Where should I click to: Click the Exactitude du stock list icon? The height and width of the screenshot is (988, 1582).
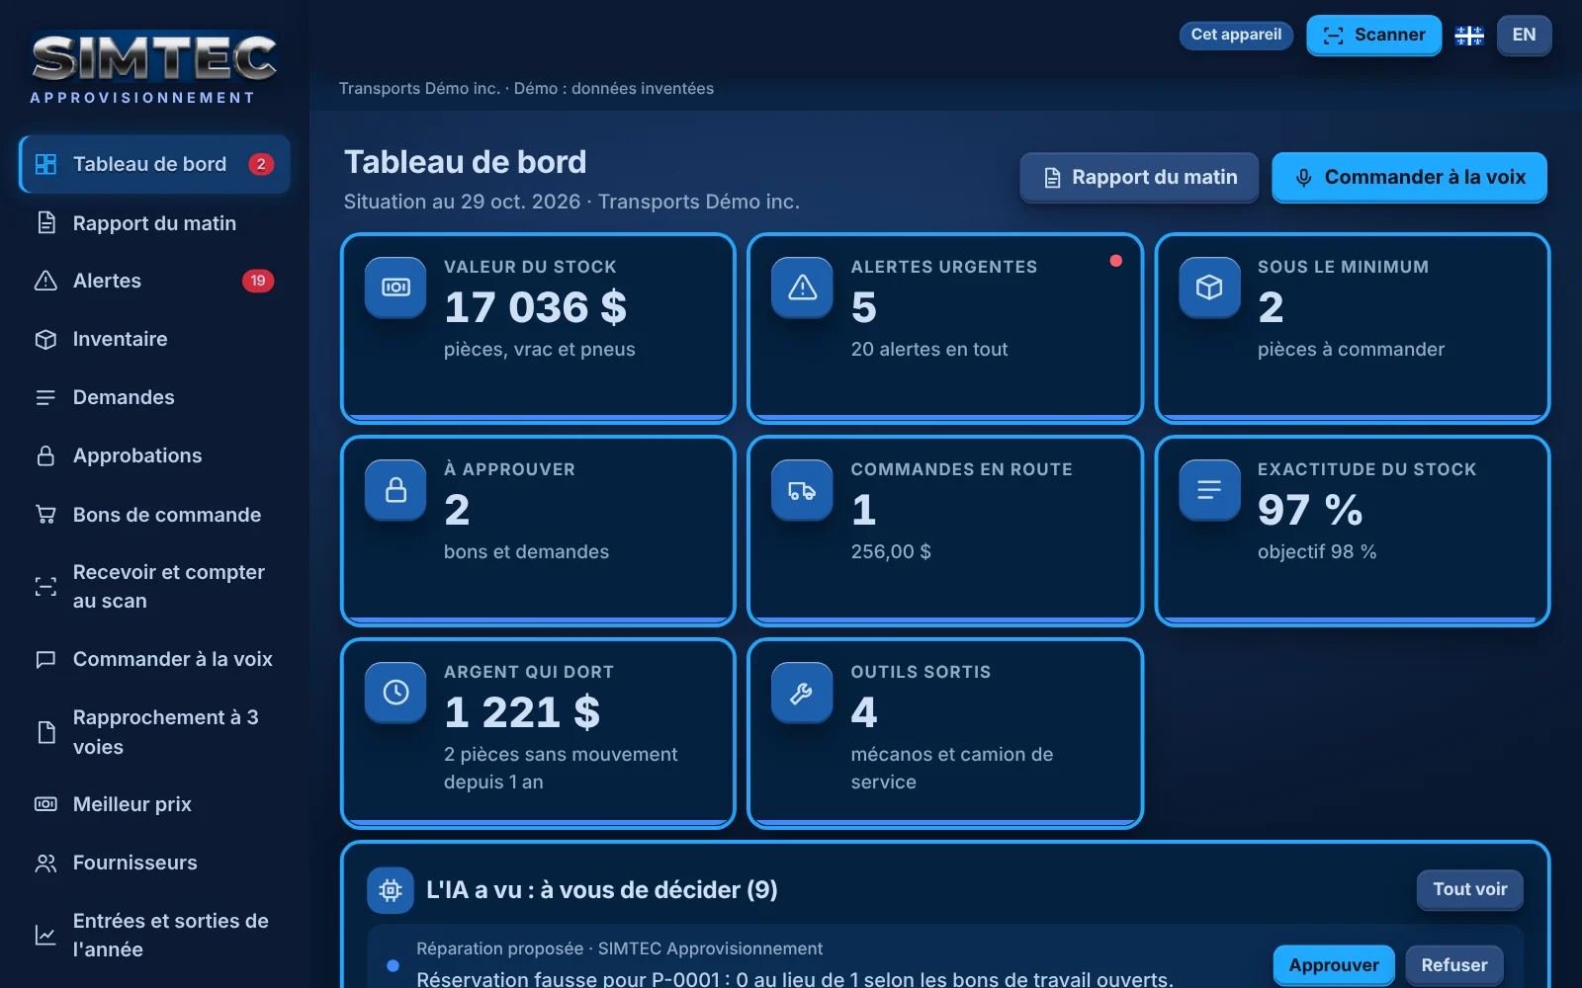(1209, 490)
